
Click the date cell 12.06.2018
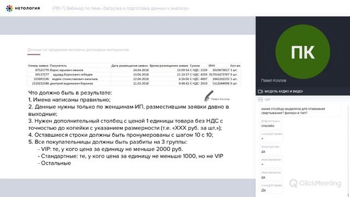(x=141, y=79)
